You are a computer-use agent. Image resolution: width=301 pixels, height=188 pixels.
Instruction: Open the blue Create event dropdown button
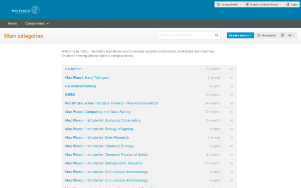pyautogui.click(x=240, y=35)
